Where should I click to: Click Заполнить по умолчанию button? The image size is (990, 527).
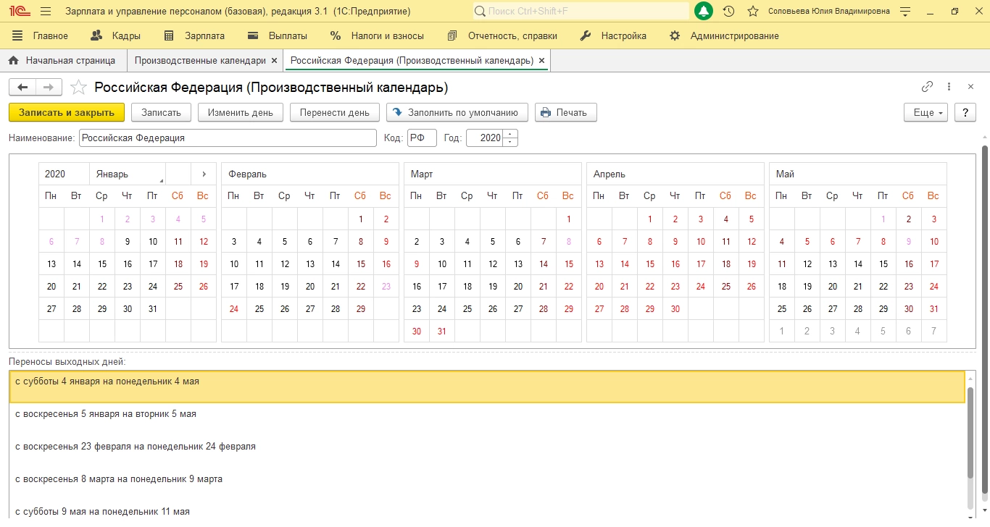457,112
